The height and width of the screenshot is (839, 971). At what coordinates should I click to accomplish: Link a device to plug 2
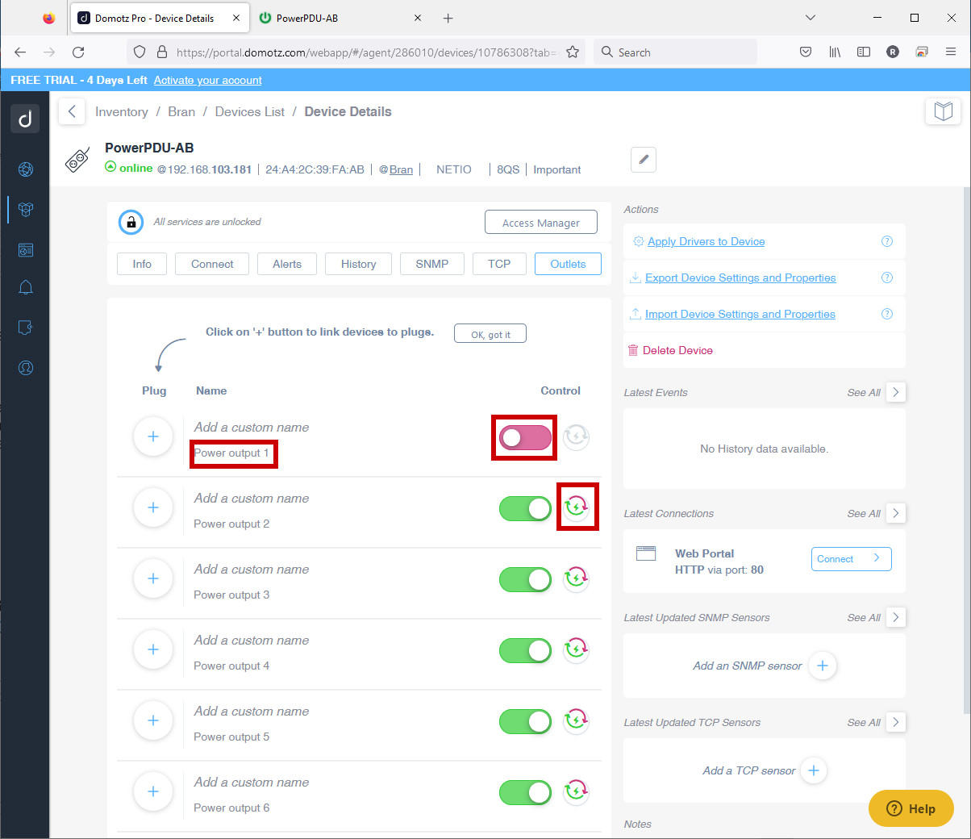tap(153, 507)
